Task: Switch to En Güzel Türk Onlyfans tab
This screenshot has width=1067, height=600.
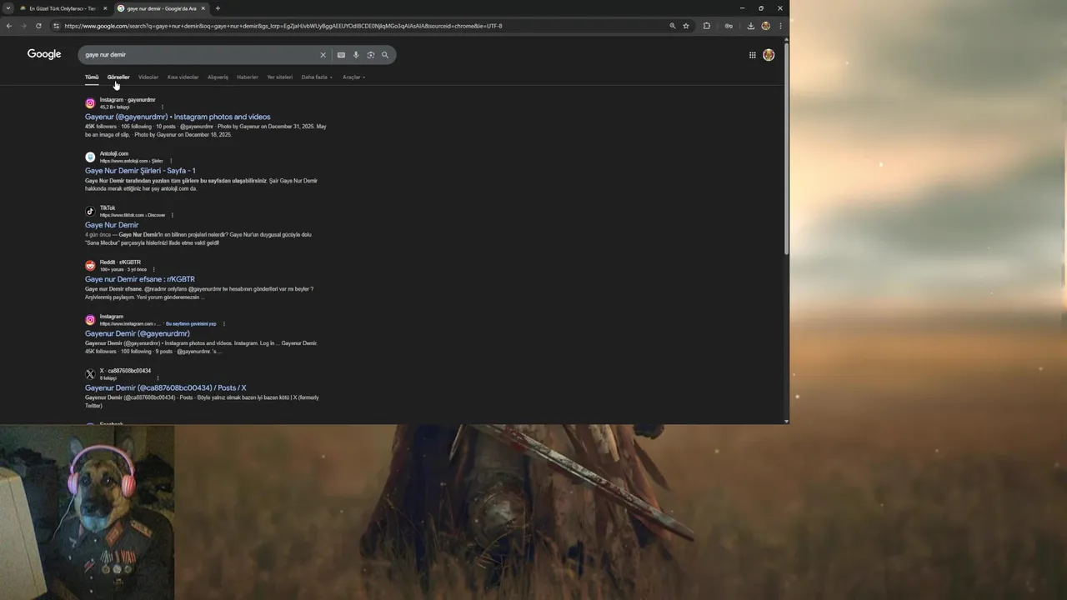Action: point(63,8)
